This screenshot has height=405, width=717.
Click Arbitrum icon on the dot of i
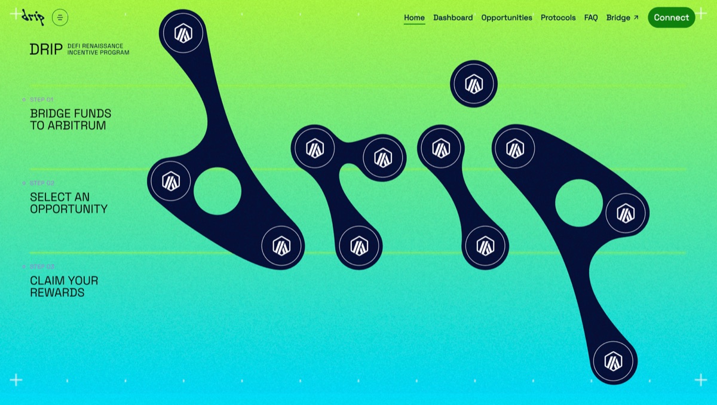474,84
